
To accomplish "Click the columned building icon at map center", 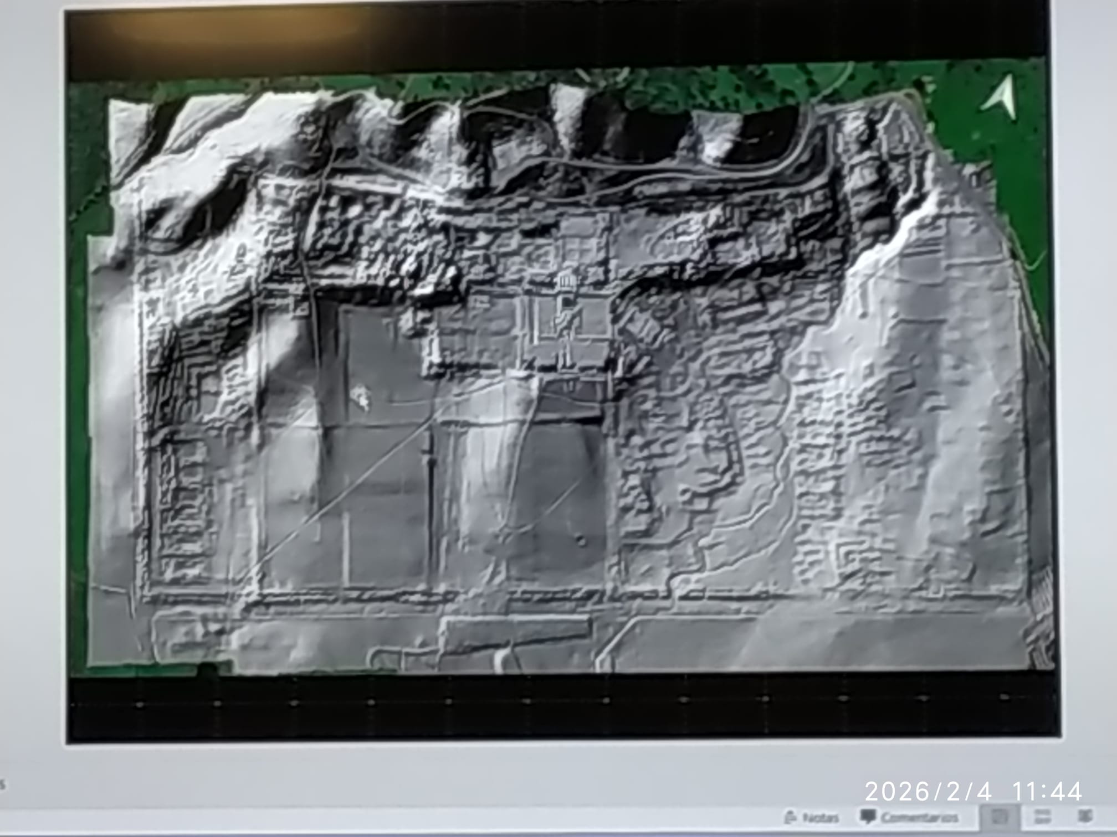I will tap(566, 281).
